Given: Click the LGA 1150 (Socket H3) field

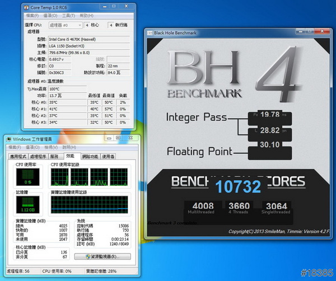Looking at the screenshot, I should 89,46.
